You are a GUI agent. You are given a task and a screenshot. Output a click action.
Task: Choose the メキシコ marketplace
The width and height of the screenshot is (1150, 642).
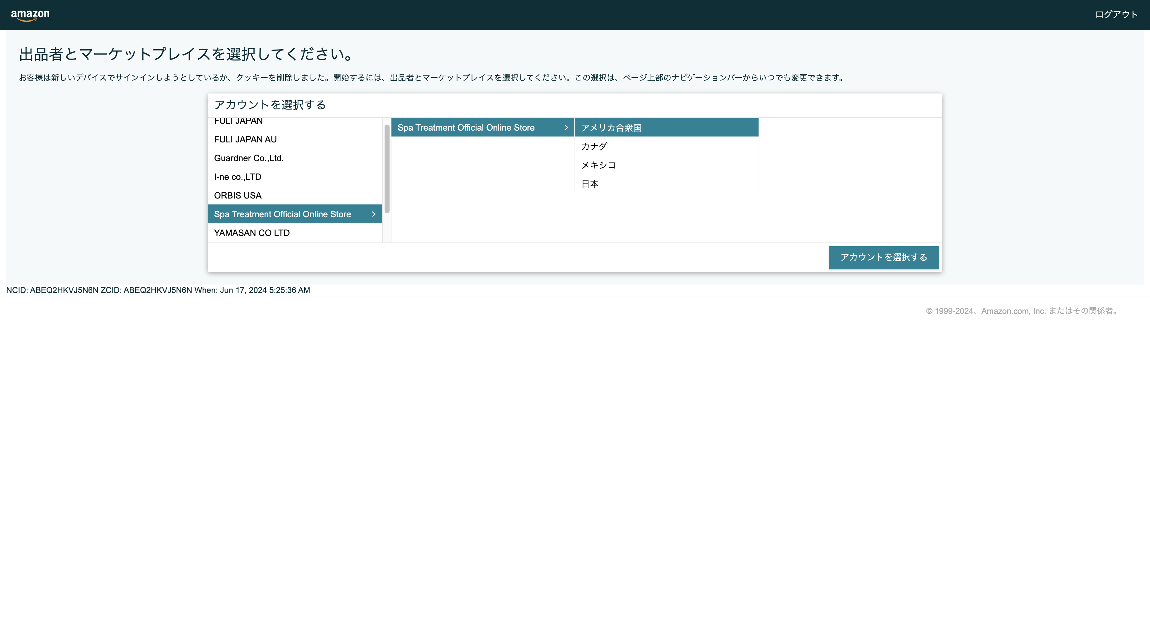(x=667, y=165)
